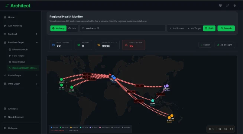The width and height of the screenshot is (243, 134).
Task: Click the Code Graph brackets icon
Action: click(x=5, y=76)
